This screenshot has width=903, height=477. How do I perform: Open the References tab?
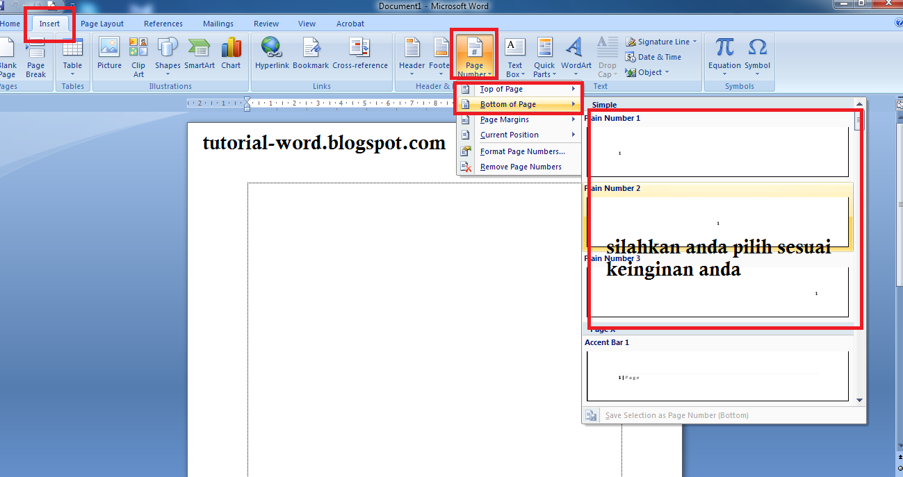(163, 24)
